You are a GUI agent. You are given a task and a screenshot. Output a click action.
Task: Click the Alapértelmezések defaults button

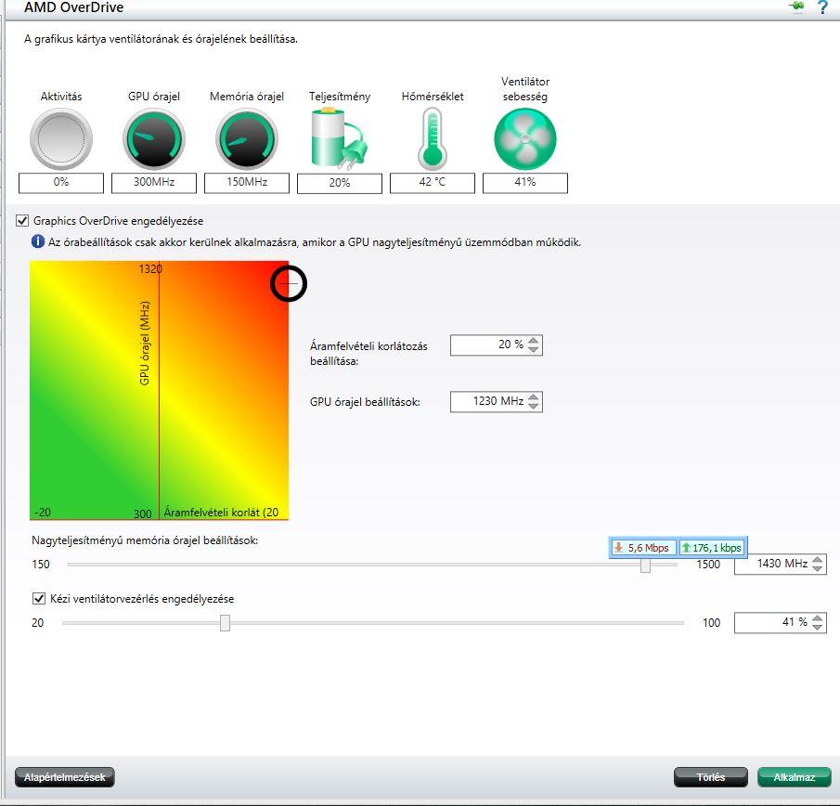tap(65, 777)
